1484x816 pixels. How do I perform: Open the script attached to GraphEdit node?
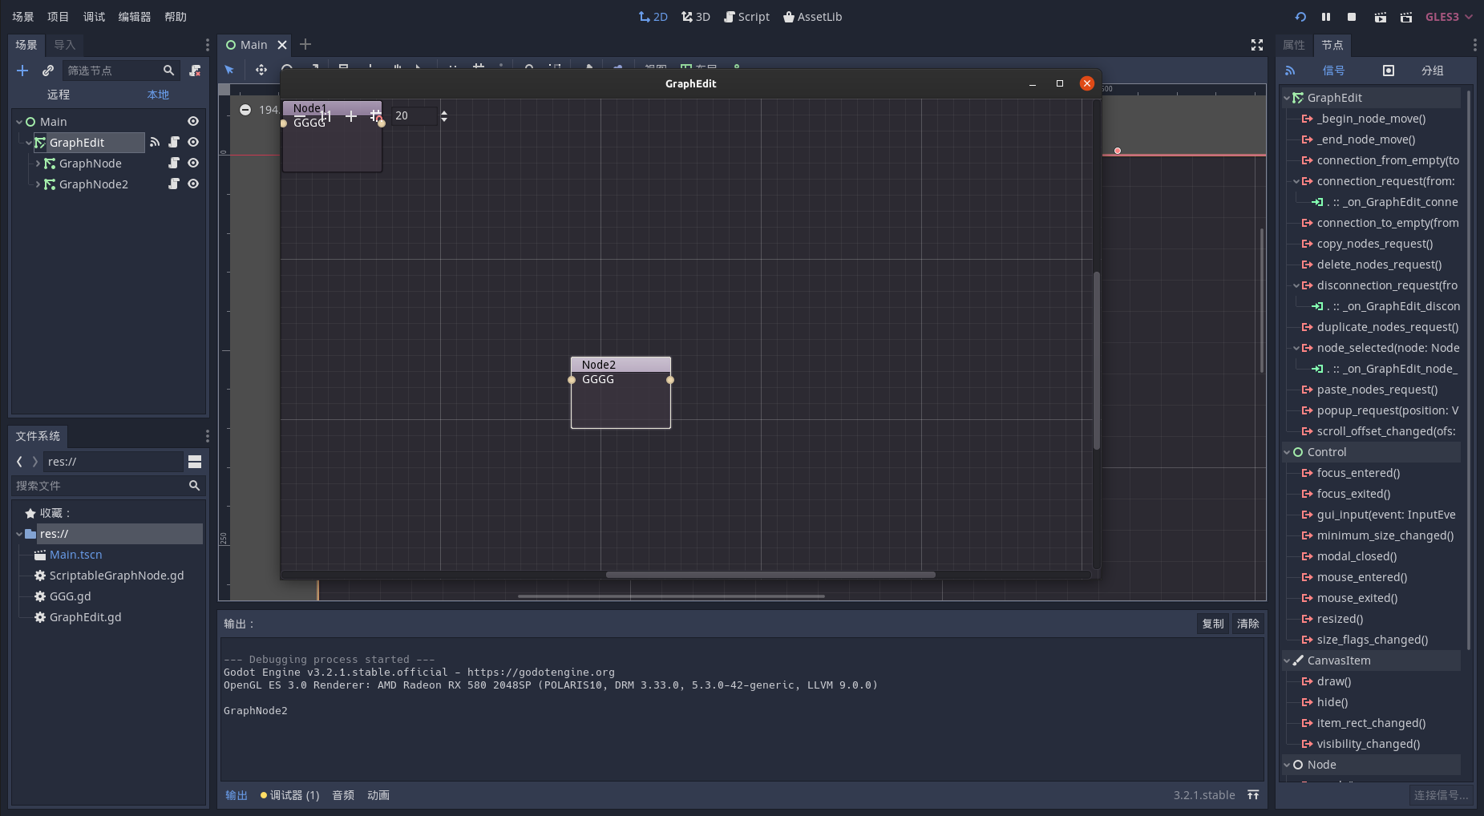click(x=174, y=142)
